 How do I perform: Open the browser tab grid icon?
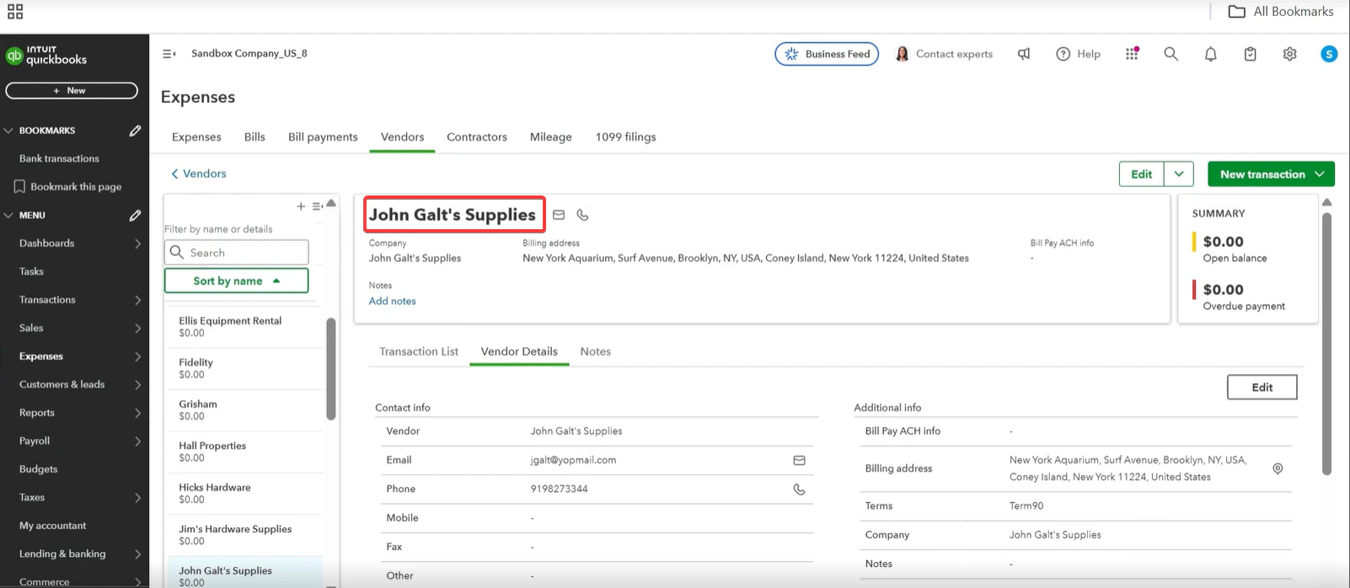pyautogui.click(x=15, y=12)
